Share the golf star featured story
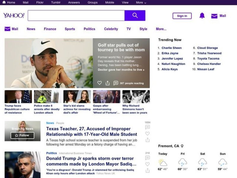The image size is (237, 178). 108,83
